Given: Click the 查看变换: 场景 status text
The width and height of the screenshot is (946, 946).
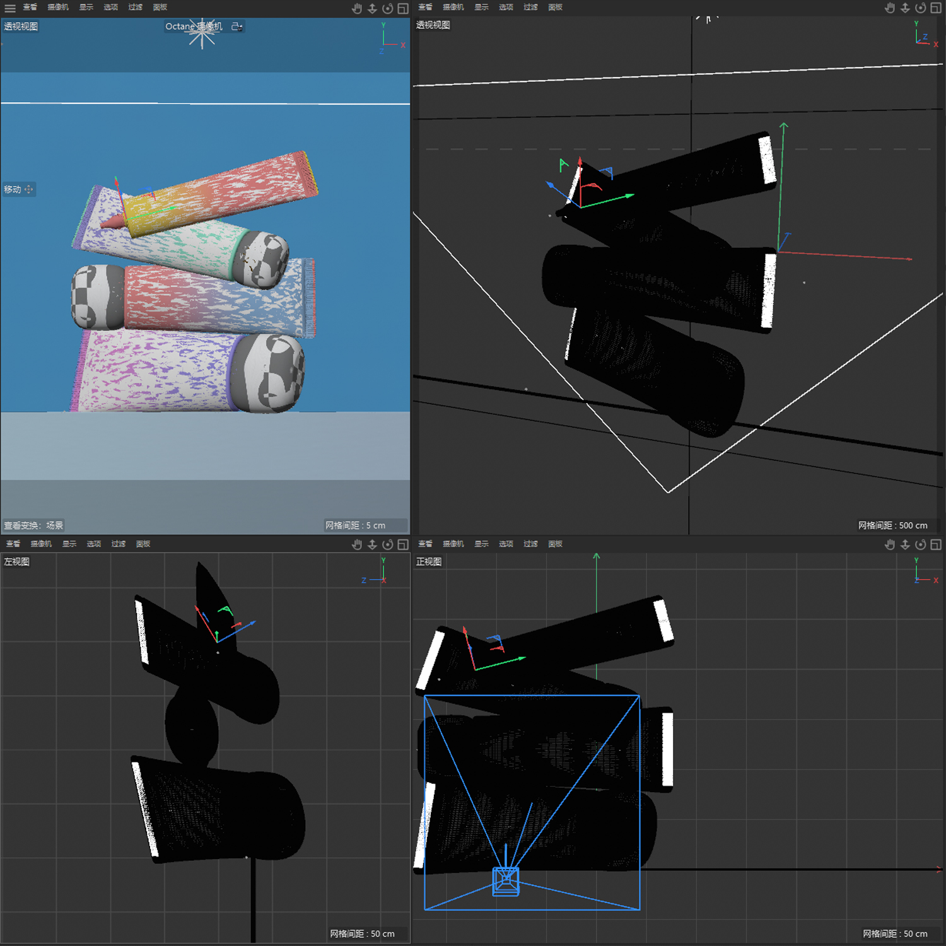Looking at the screenshot, I should [x=33, y=525].
